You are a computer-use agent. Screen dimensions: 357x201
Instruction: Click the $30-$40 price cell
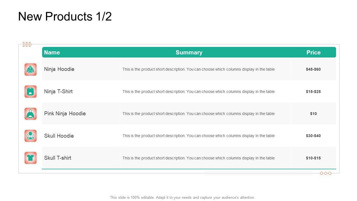pyautogui.click(x=313, y=136)
